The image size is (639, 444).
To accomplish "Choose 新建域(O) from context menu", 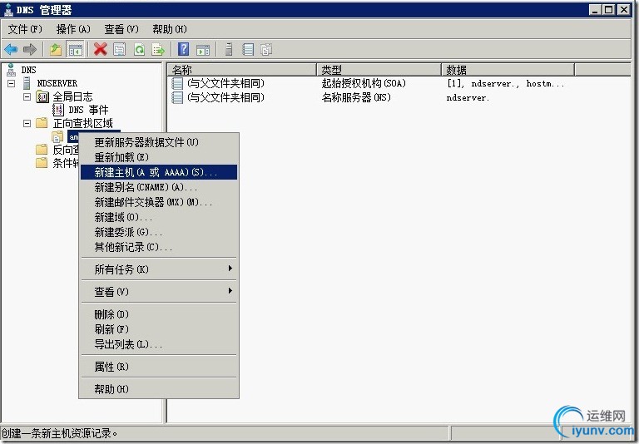I will click(159, 218).
